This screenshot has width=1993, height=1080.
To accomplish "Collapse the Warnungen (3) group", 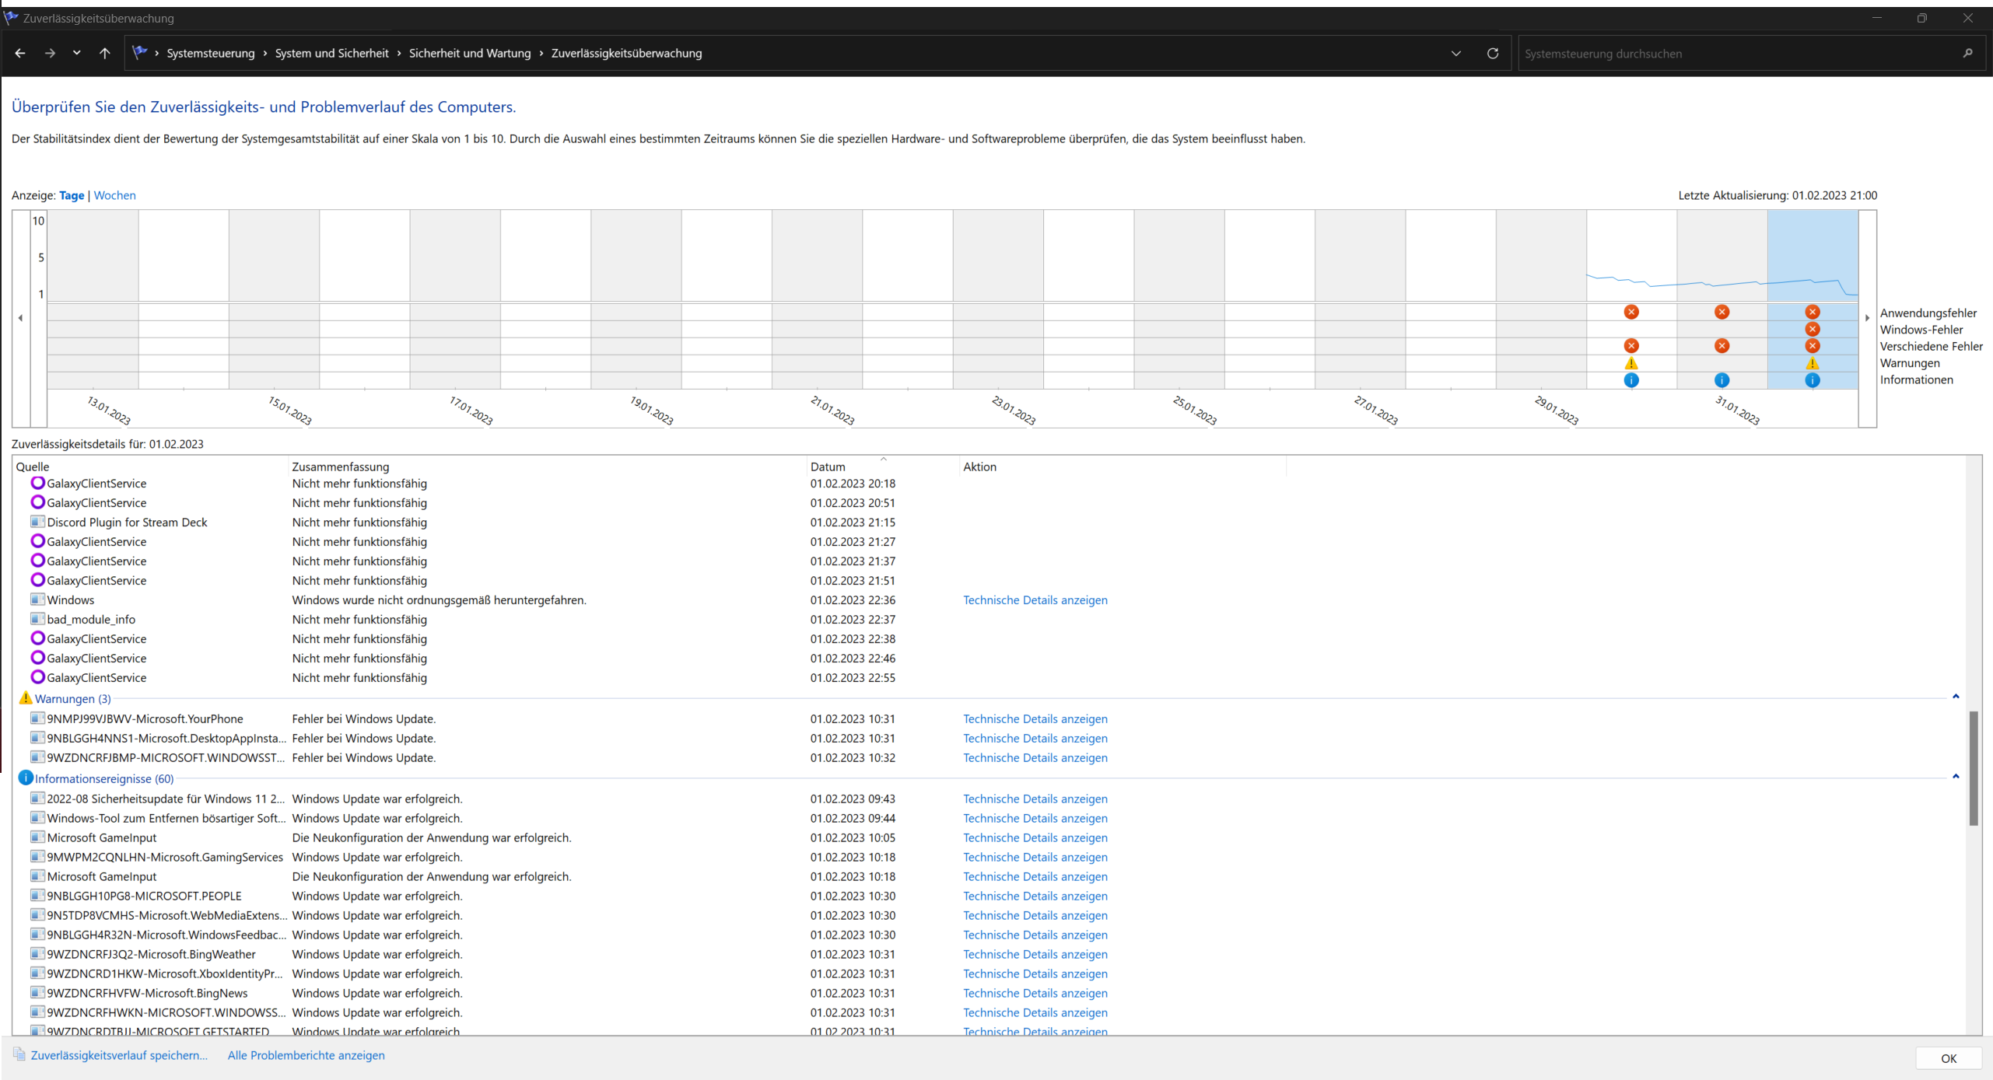I will tap(1955, 697).
